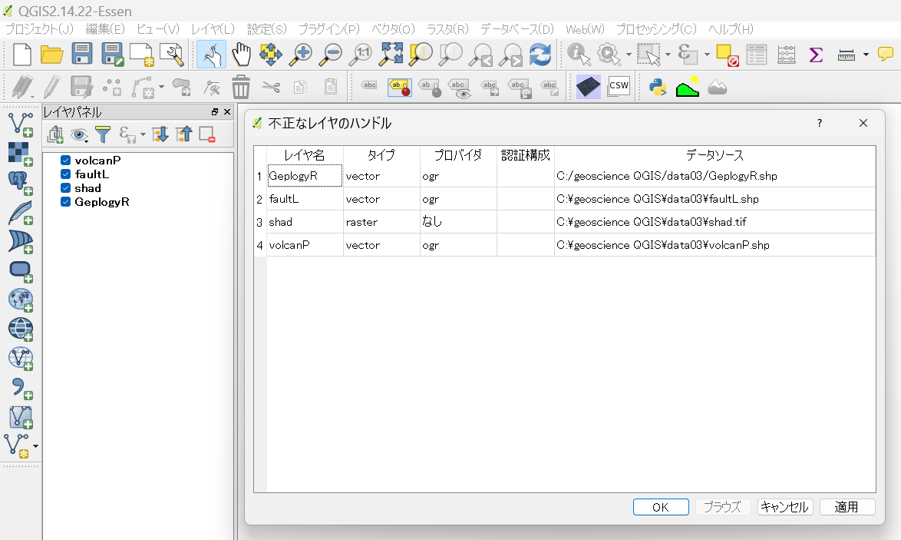Click the キャンセル button
The image size is (901, 540).
pos(784,507)
